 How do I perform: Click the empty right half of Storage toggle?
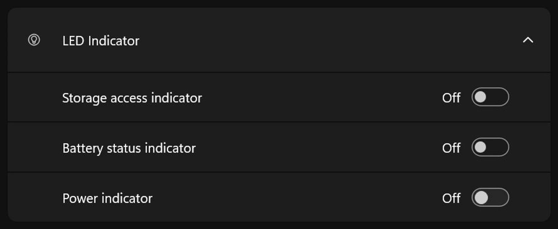[499, 97]
